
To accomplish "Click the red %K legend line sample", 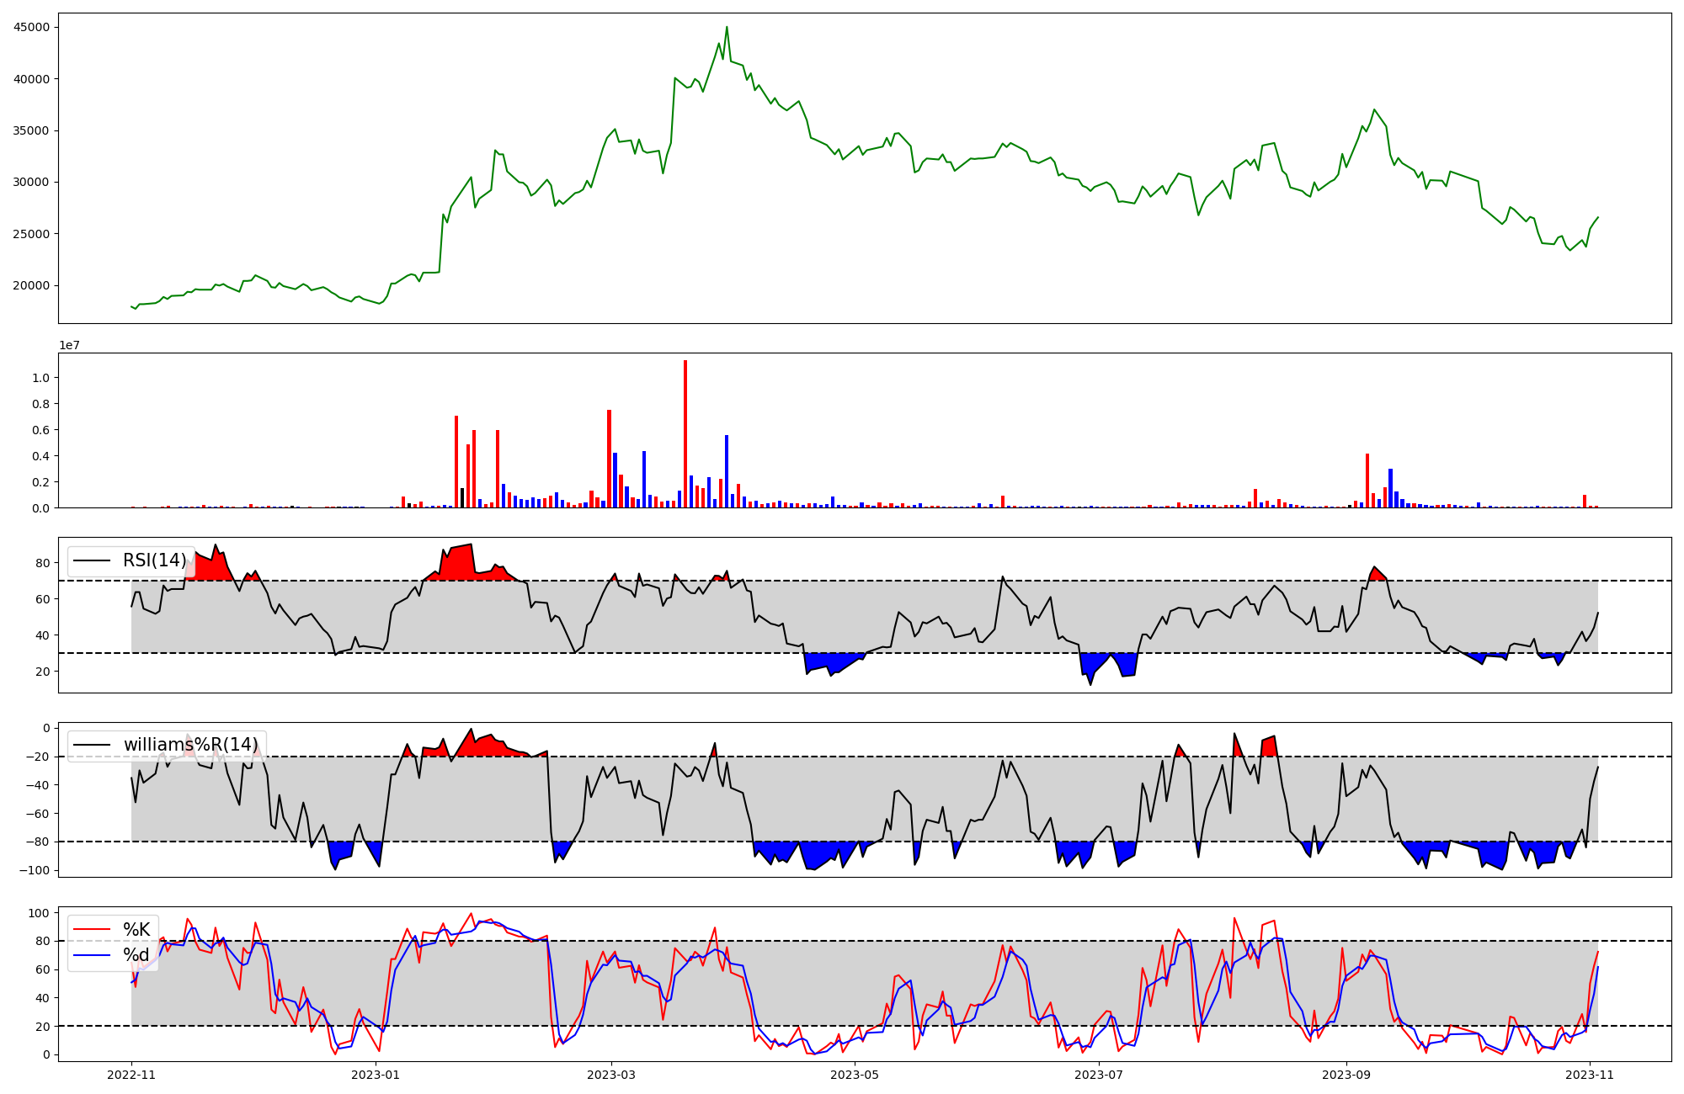I will 93,930.
